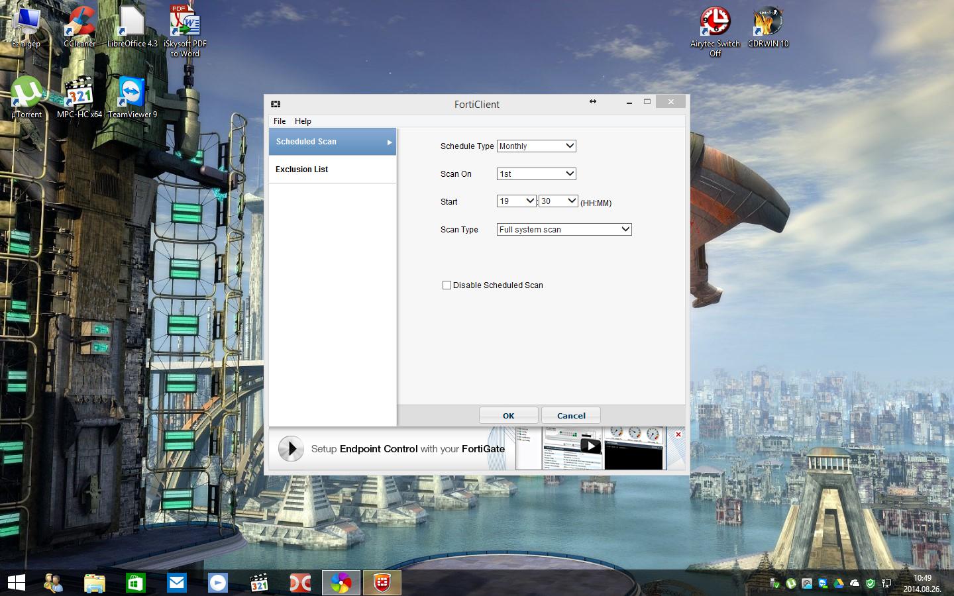Open the Windows Start button
This screenshot has width=954, height=596.
point(17,583)
